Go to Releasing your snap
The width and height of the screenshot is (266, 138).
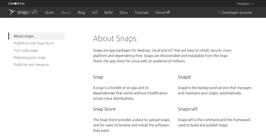coord(29,58)
